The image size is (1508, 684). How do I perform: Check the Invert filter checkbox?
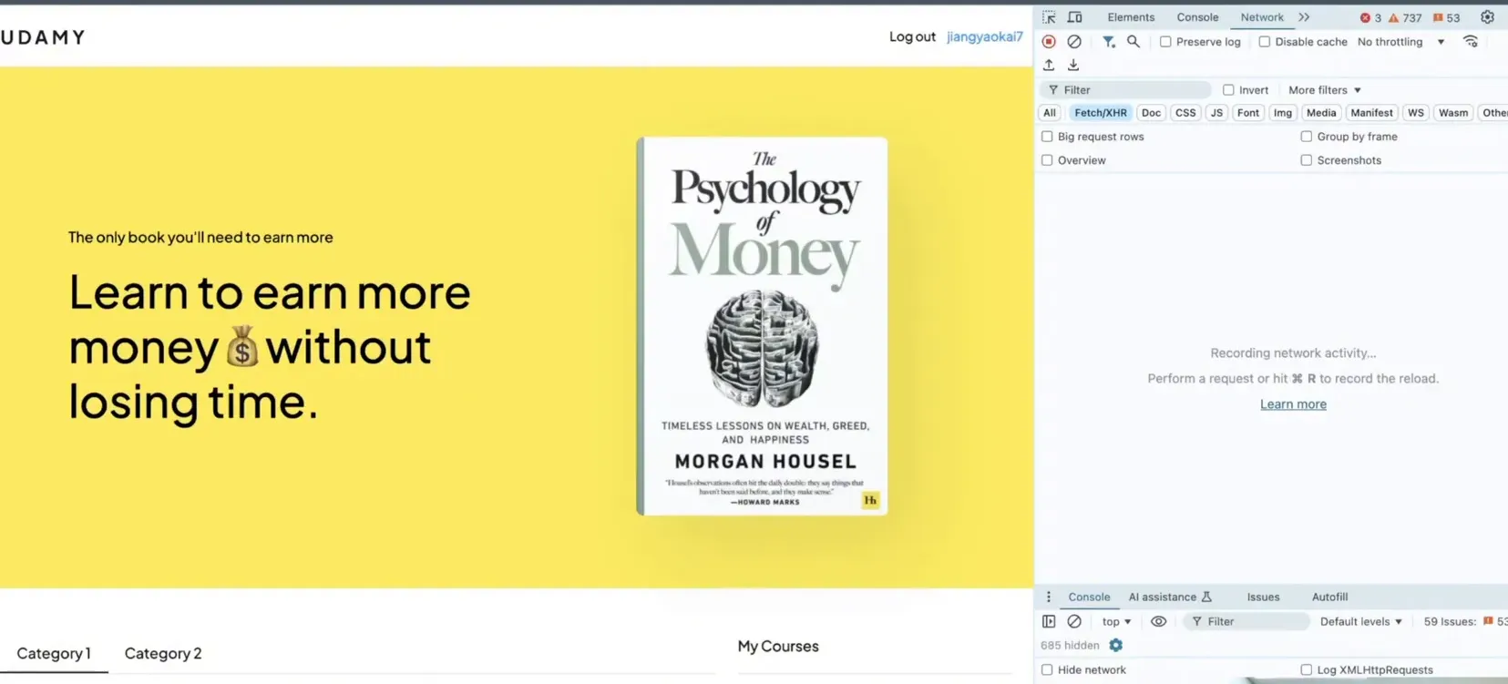point(1228,90)
